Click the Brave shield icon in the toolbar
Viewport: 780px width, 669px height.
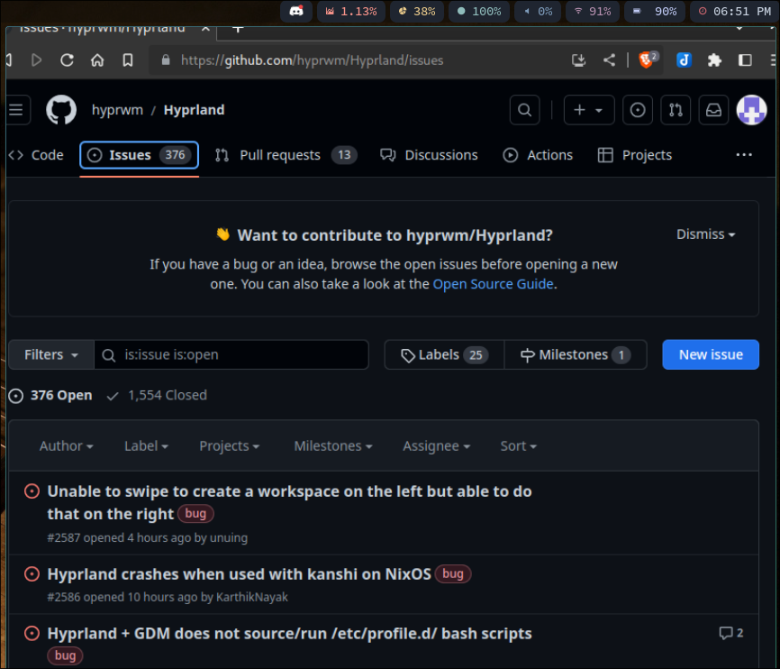648,60
